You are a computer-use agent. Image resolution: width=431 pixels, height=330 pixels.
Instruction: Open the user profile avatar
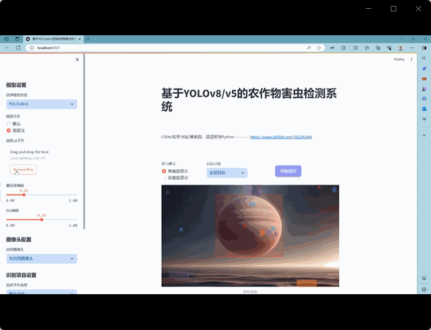401,48
